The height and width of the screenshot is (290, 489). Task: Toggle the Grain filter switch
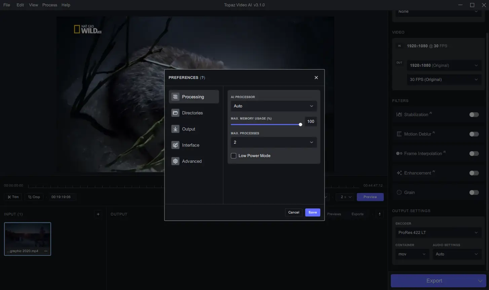pos(474,193)
